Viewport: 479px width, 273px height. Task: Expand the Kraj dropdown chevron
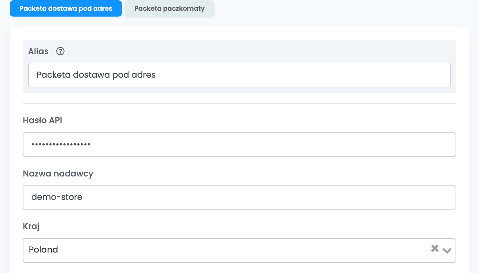pos(447,251)
